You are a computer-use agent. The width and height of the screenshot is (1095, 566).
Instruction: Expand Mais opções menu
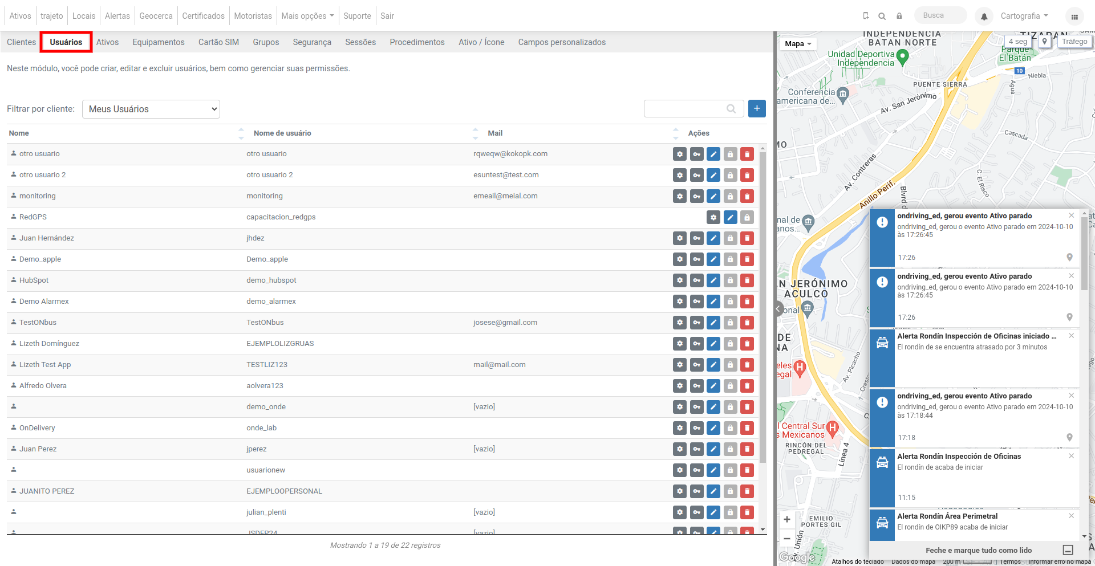tap(307, 16)
